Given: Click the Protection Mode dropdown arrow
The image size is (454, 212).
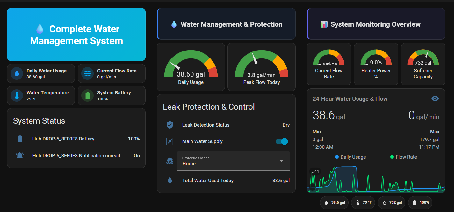Looking at the screenshot, I should 281,161.
